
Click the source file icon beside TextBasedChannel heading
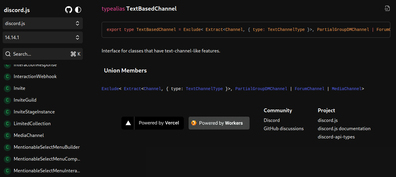[x=387, y=8]
